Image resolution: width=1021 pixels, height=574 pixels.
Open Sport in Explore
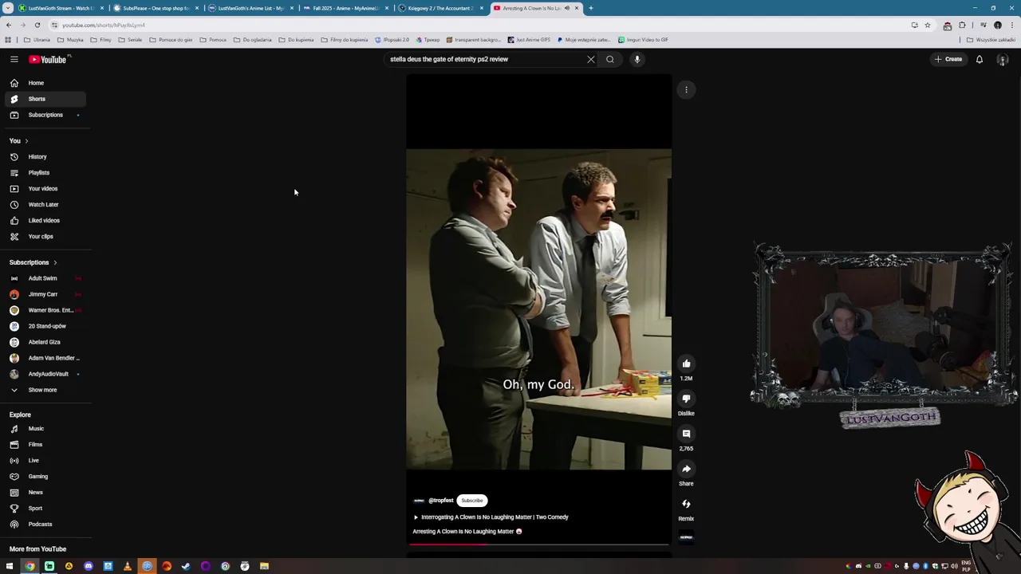45,508
